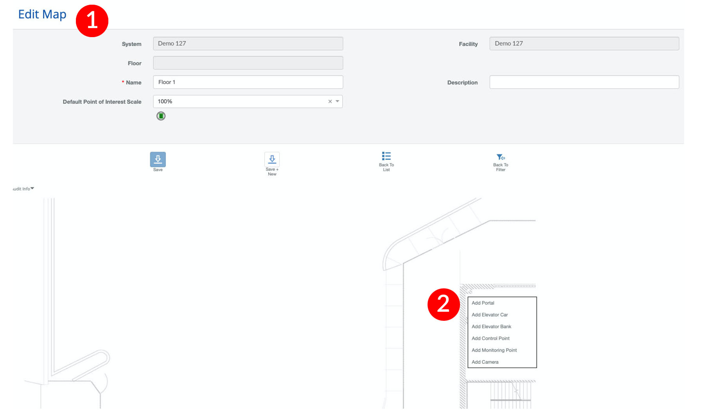Choose Add Control Point option
Screen dimensions: 717x413
[491, 338]
